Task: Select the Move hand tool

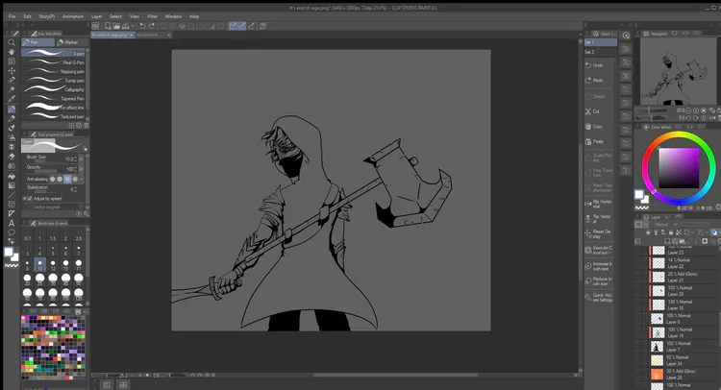Action: 12,52
